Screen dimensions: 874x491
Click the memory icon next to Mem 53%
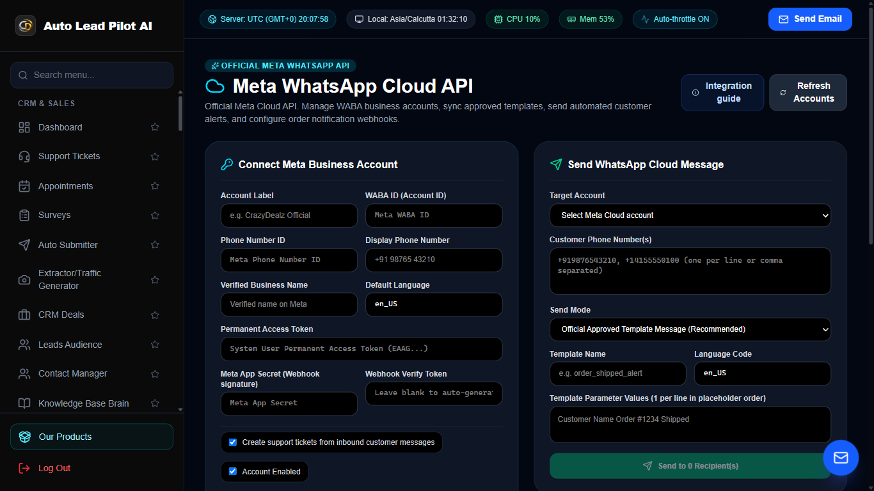(x=571, y=19)
